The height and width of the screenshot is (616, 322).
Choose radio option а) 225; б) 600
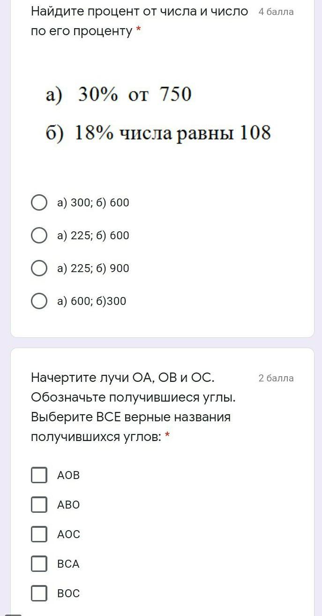click(39, 236)
